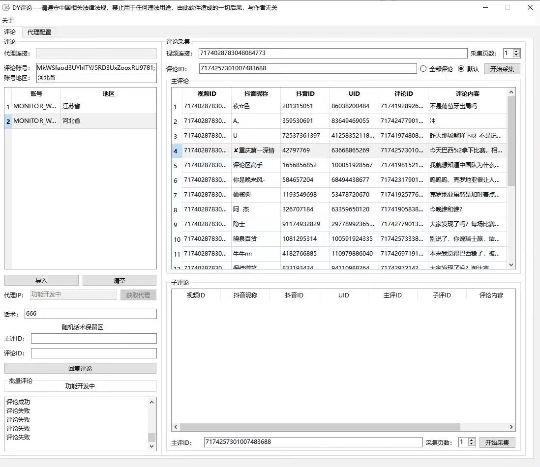Click the main comment table vertical scrollbar thumb
The height and width of the screenshot is (467, 540).
[x=511, y=141]
